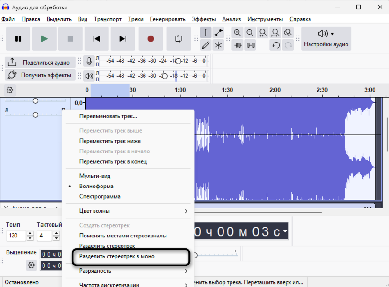Fit selection to width zoom icon

click(x=263, y=33)
